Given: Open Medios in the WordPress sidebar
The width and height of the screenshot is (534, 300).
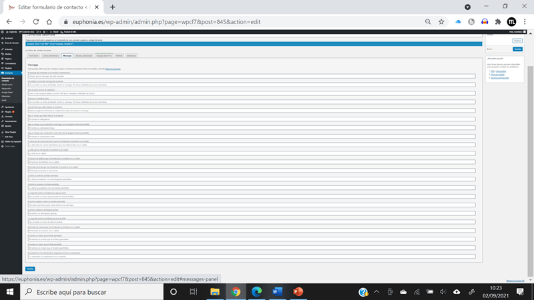Looking at the screenshot, I should point(8,54).
